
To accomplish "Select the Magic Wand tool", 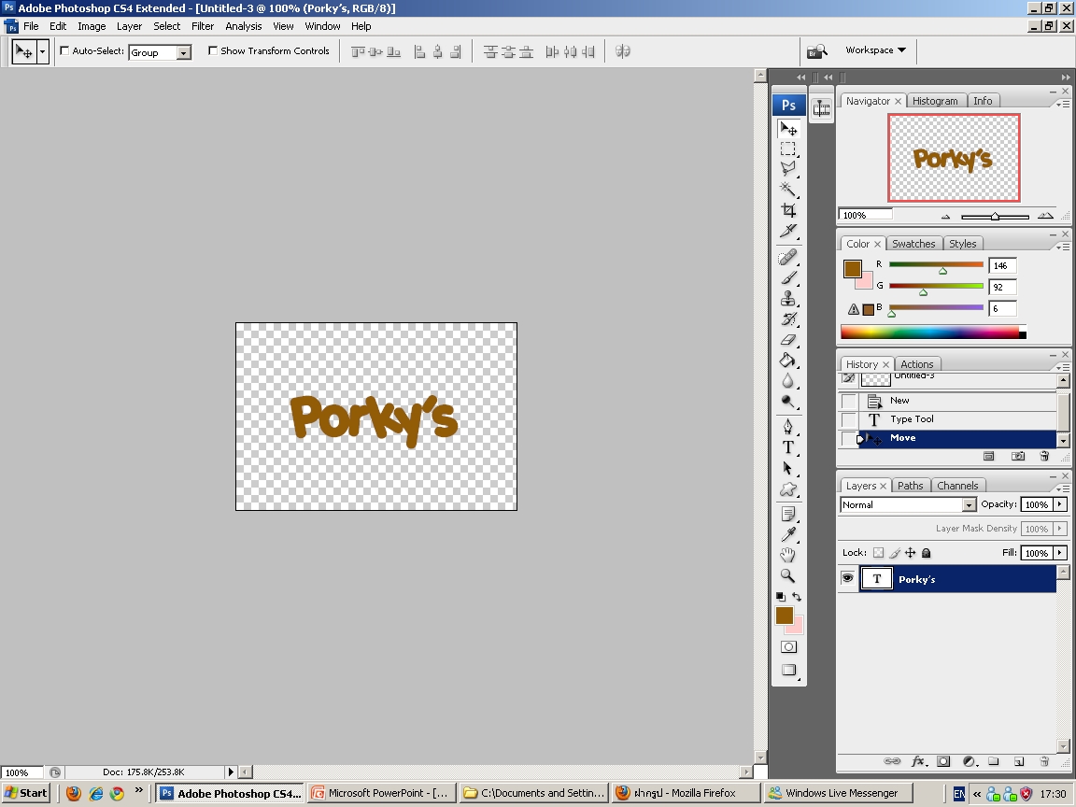I will [788, 189].
